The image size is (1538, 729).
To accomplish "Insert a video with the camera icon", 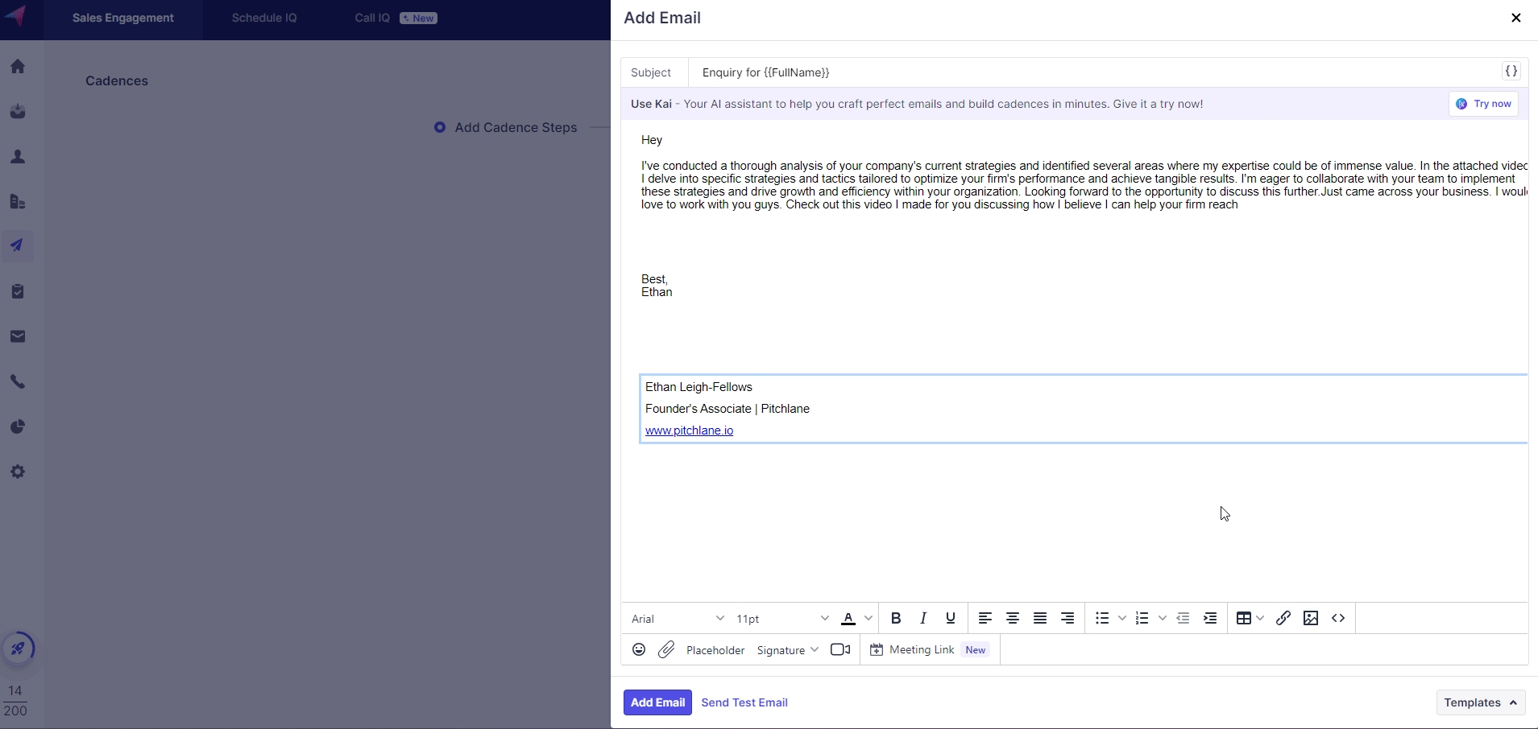I will coord(840,650).
